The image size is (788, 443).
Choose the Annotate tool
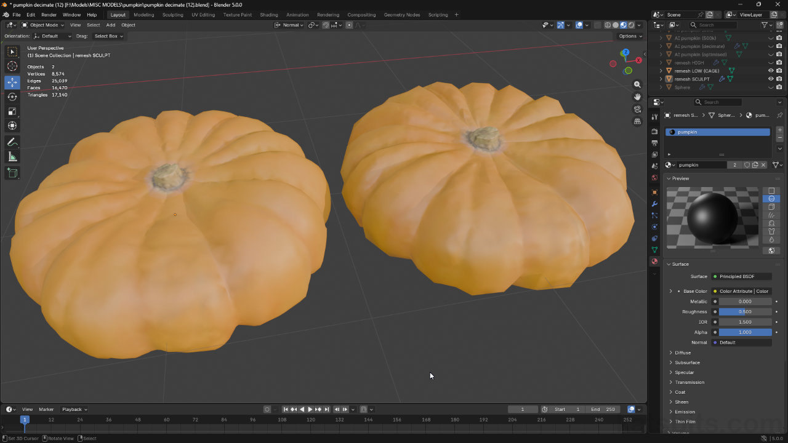(12, 142)
